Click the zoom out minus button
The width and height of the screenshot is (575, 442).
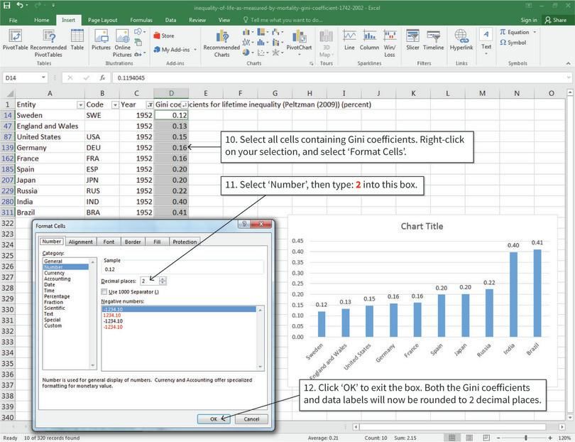499,438
